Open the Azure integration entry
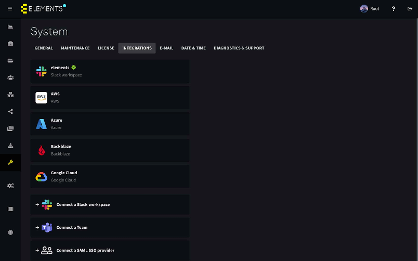Screen dimensions: 418x261 [110, 124]
